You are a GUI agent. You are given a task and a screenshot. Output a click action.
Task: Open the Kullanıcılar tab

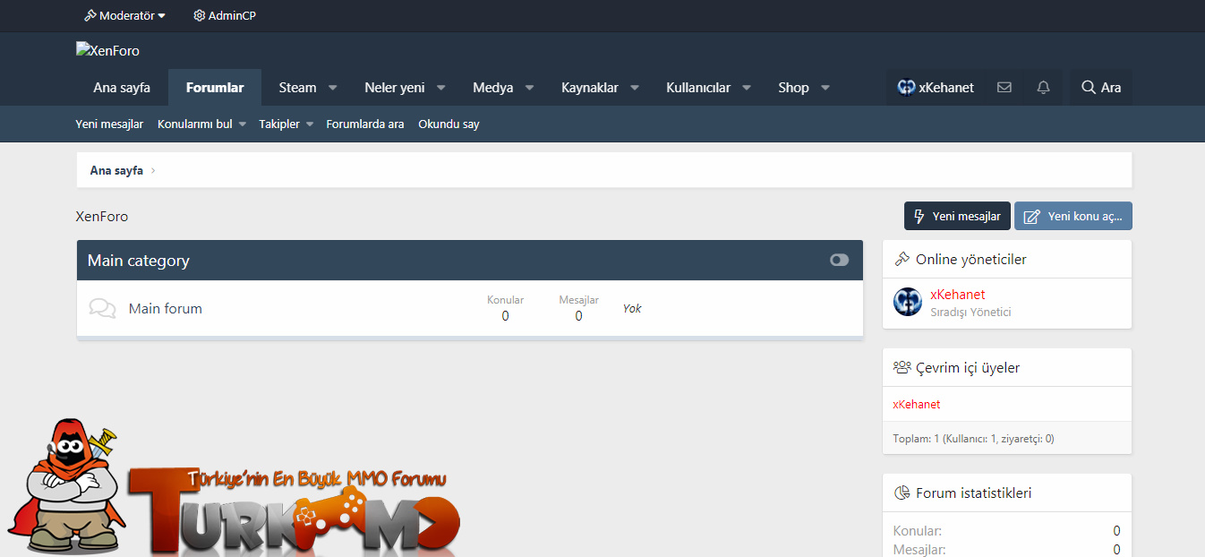pos(698,88)
